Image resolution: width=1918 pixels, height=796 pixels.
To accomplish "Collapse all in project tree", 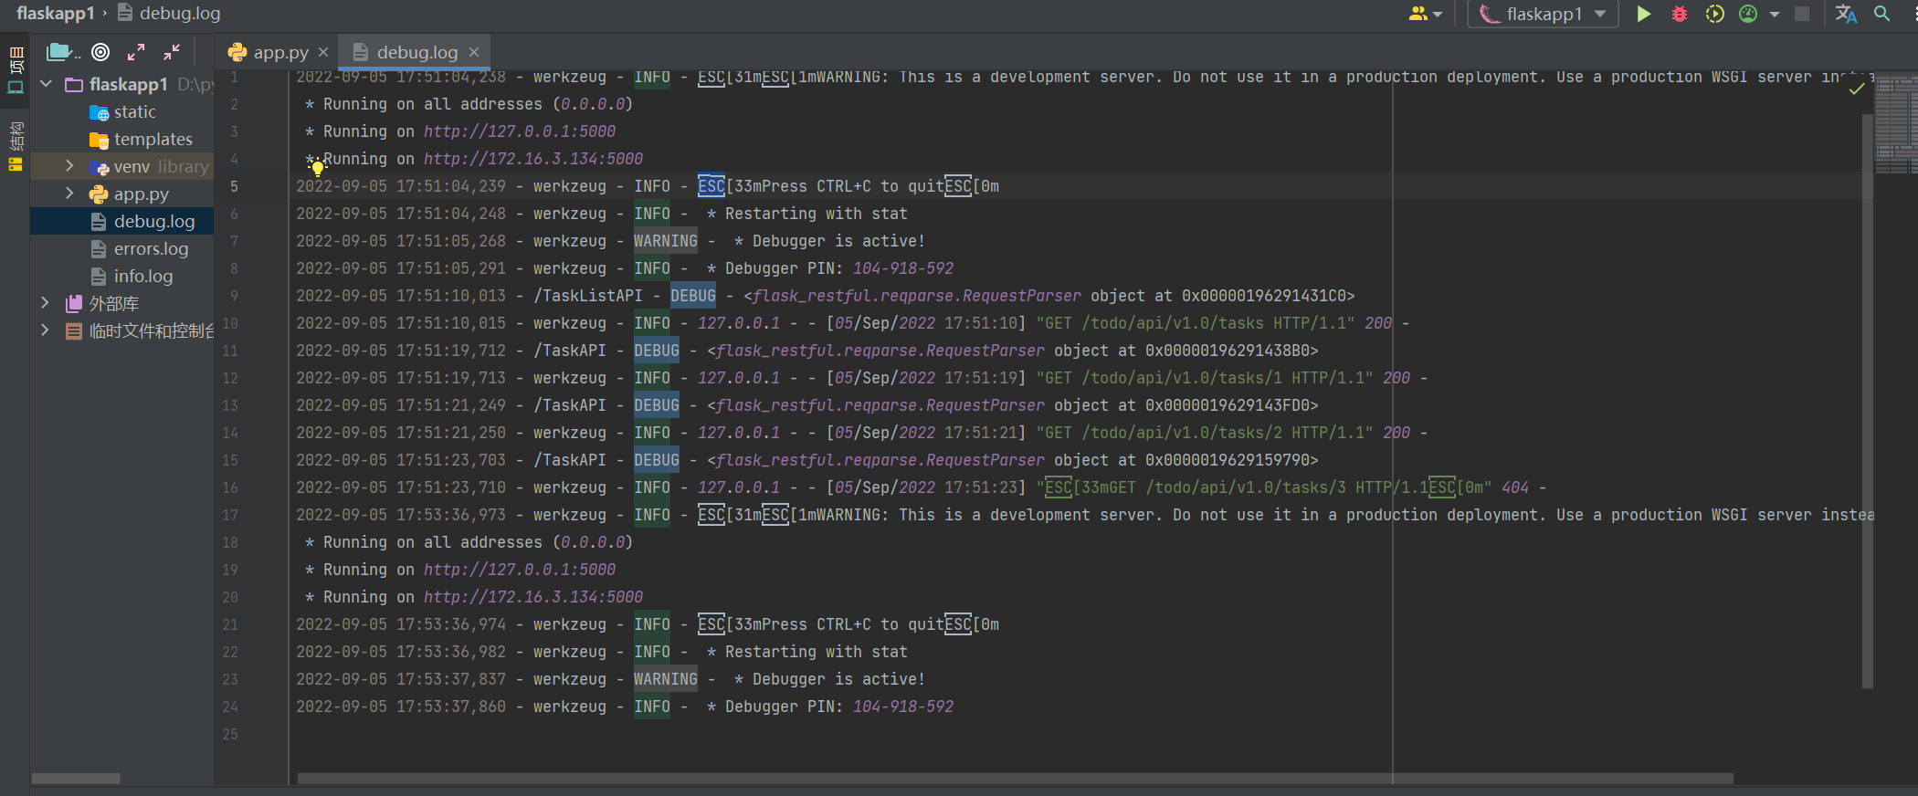I will click(172, 52).
